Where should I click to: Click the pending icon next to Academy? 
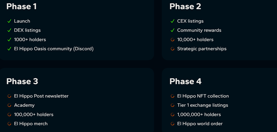pyautogui.click(x=9, y=105)
